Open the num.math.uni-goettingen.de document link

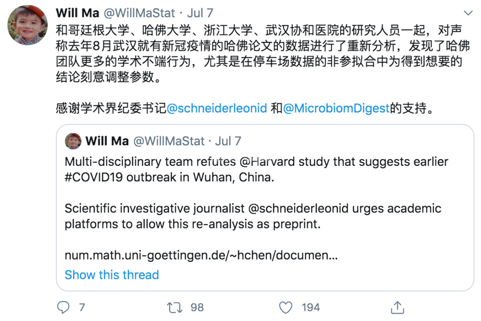(201, 256)
